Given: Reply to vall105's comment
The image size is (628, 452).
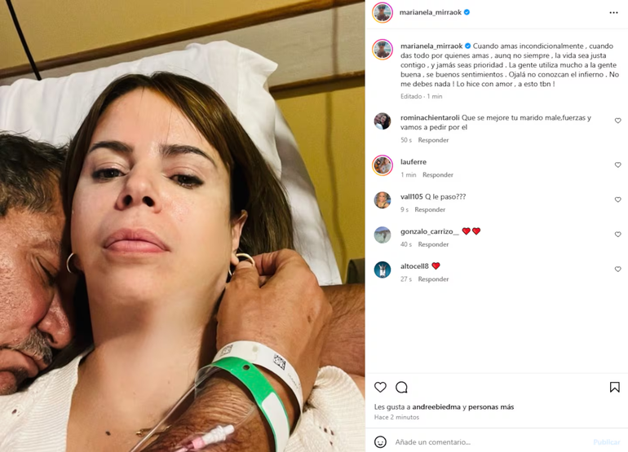Looking at the screenshot, I should click(430, 209).
